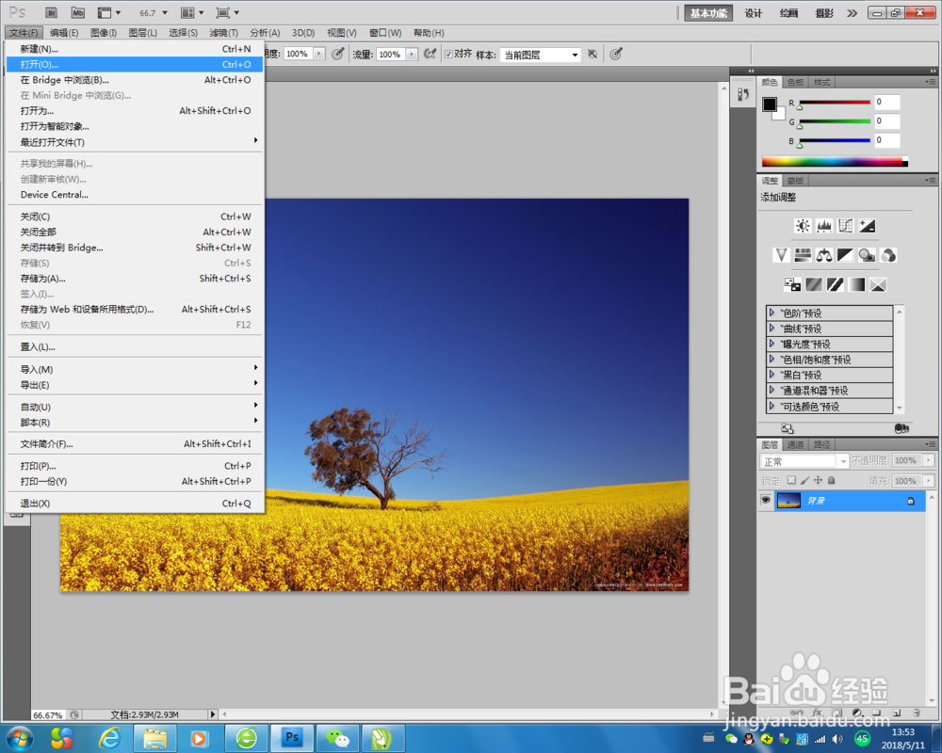
Task: Toggle lock transparent pixels
Action: tap(792, 480)
